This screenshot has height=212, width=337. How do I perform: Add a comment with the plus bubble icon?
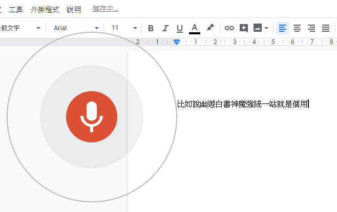(244, 28)
